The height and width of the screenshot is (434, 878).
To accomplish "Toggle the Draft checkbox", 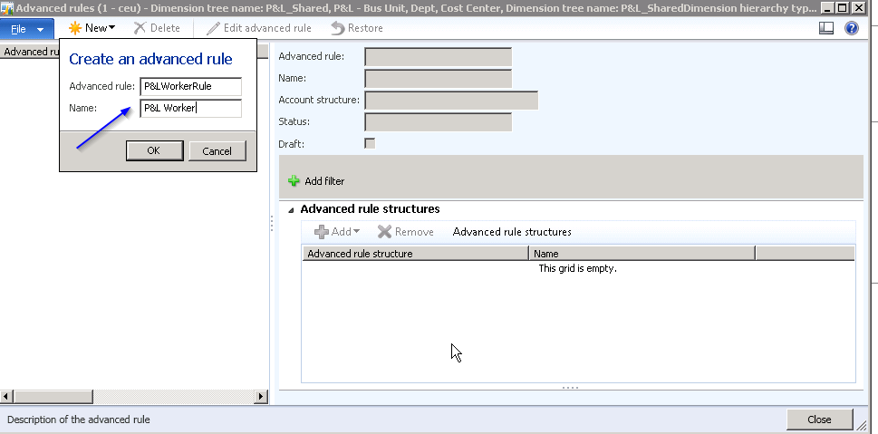I will point(370,143).
